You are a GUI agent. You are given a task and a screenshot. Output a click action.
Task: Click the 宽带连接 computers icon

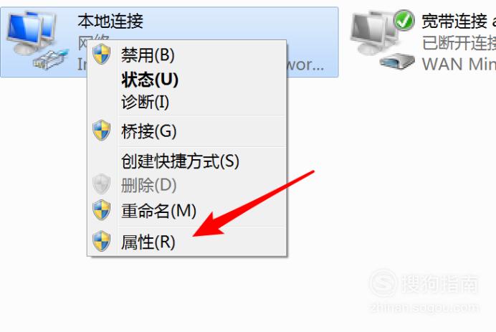373,33
